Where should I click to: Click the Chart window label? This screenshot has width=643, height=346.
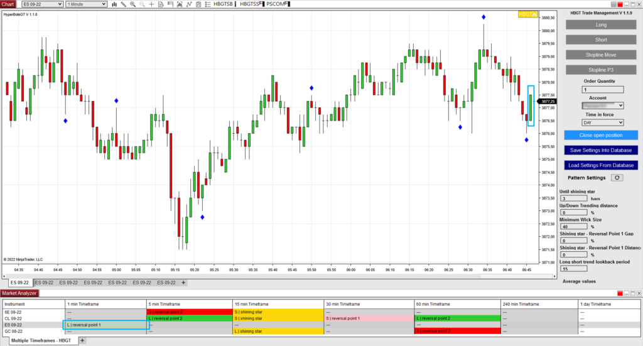click(8, 4)
